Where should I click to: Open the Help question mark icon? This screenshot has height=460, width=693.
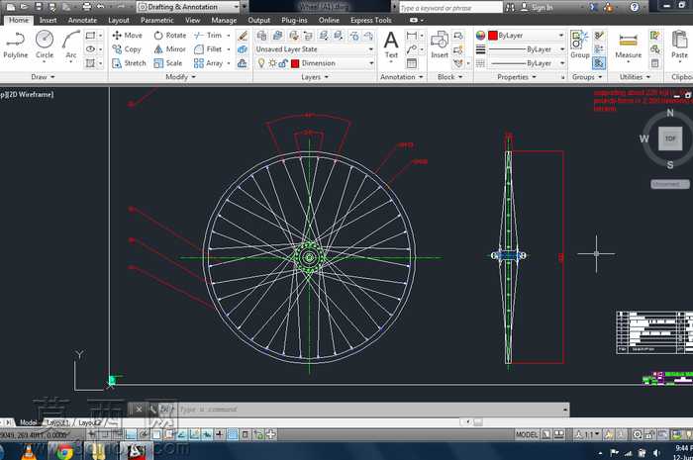tap(635, 7)
